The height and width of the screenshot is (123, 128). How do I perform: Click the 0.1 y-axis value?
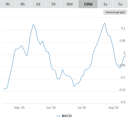coord(123,28)
